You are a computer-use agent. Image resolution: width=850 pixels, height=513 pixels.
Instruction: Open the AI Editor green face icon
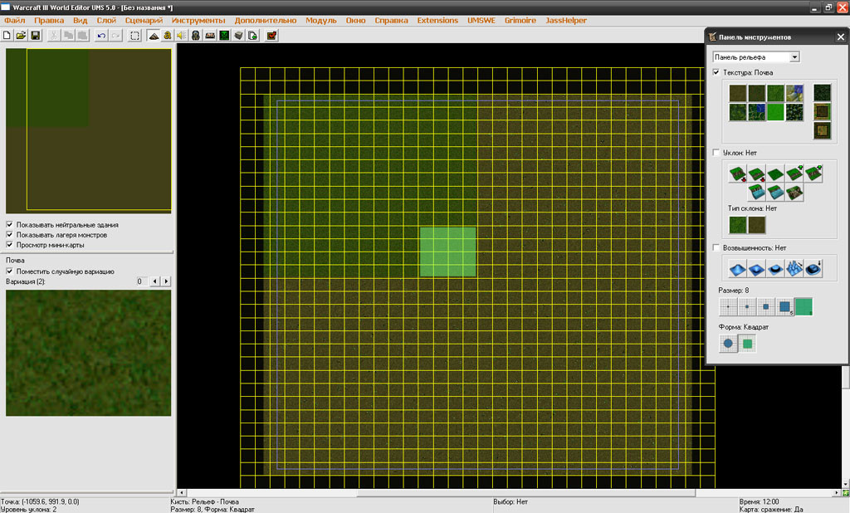(x=224, y=35)
